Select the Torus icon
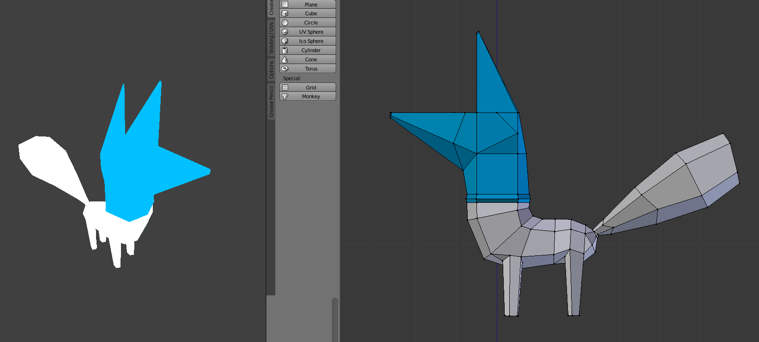The image size is (759, 342). (x=285, y=69)
